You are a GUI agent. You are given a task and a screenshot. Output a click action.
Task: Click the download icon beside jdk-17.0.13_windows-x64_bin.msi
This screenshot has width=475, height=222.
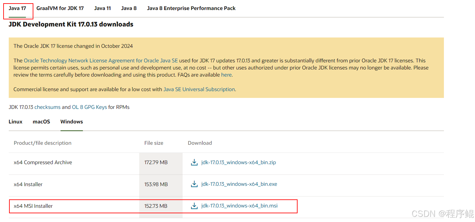coord(195,206)
